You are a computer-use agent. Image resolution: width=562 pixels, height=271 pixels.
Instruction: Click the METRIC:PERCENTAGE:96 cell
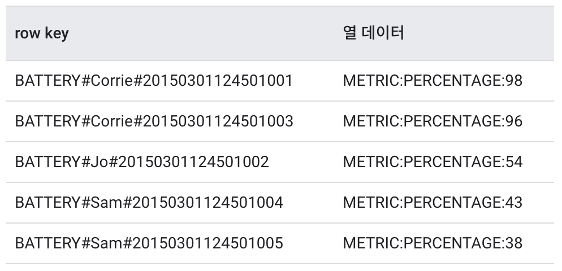433,121
